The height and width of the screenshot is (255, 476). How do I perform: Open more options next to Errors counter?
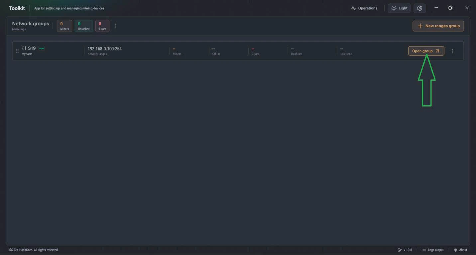pos(116,26)
